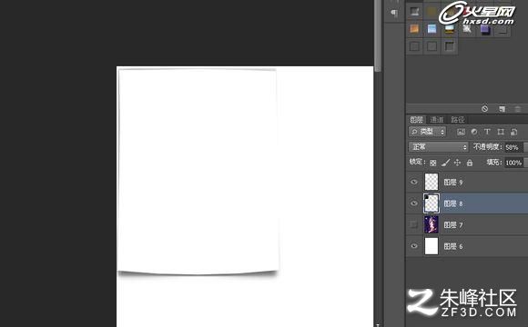Toggle lock position move icon
Screen dimensions: 528x327
(457, 163)
